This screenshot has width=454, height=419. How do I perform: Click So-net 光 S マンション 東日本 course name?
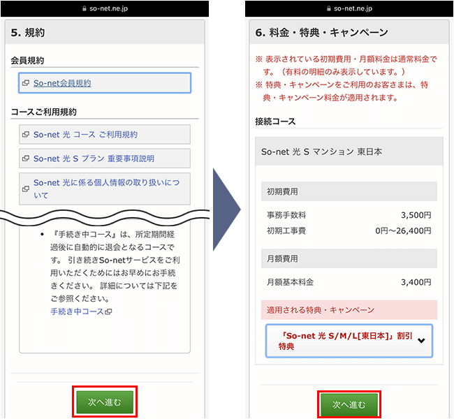(x=322, y=152)
